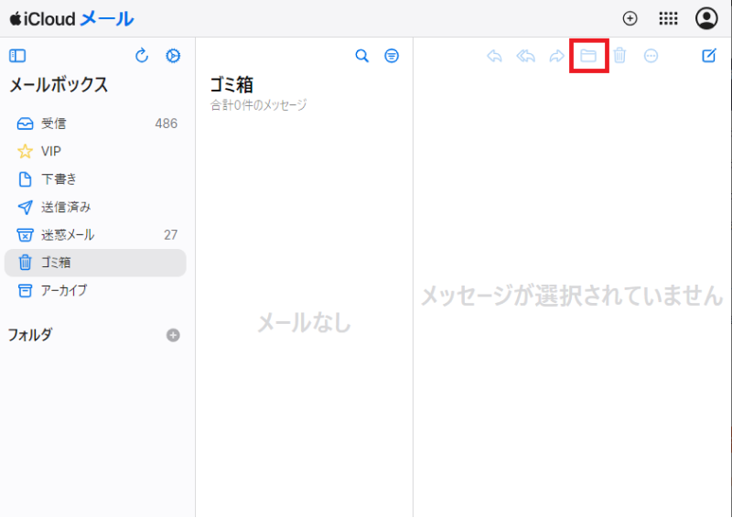
Task: Toggle the mailbox sidebar panel icon
Action: [x=17, y=56]
